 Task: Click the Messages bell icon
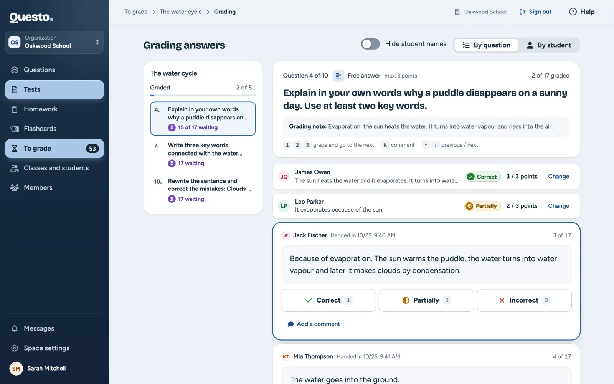(x=15, y=328)
